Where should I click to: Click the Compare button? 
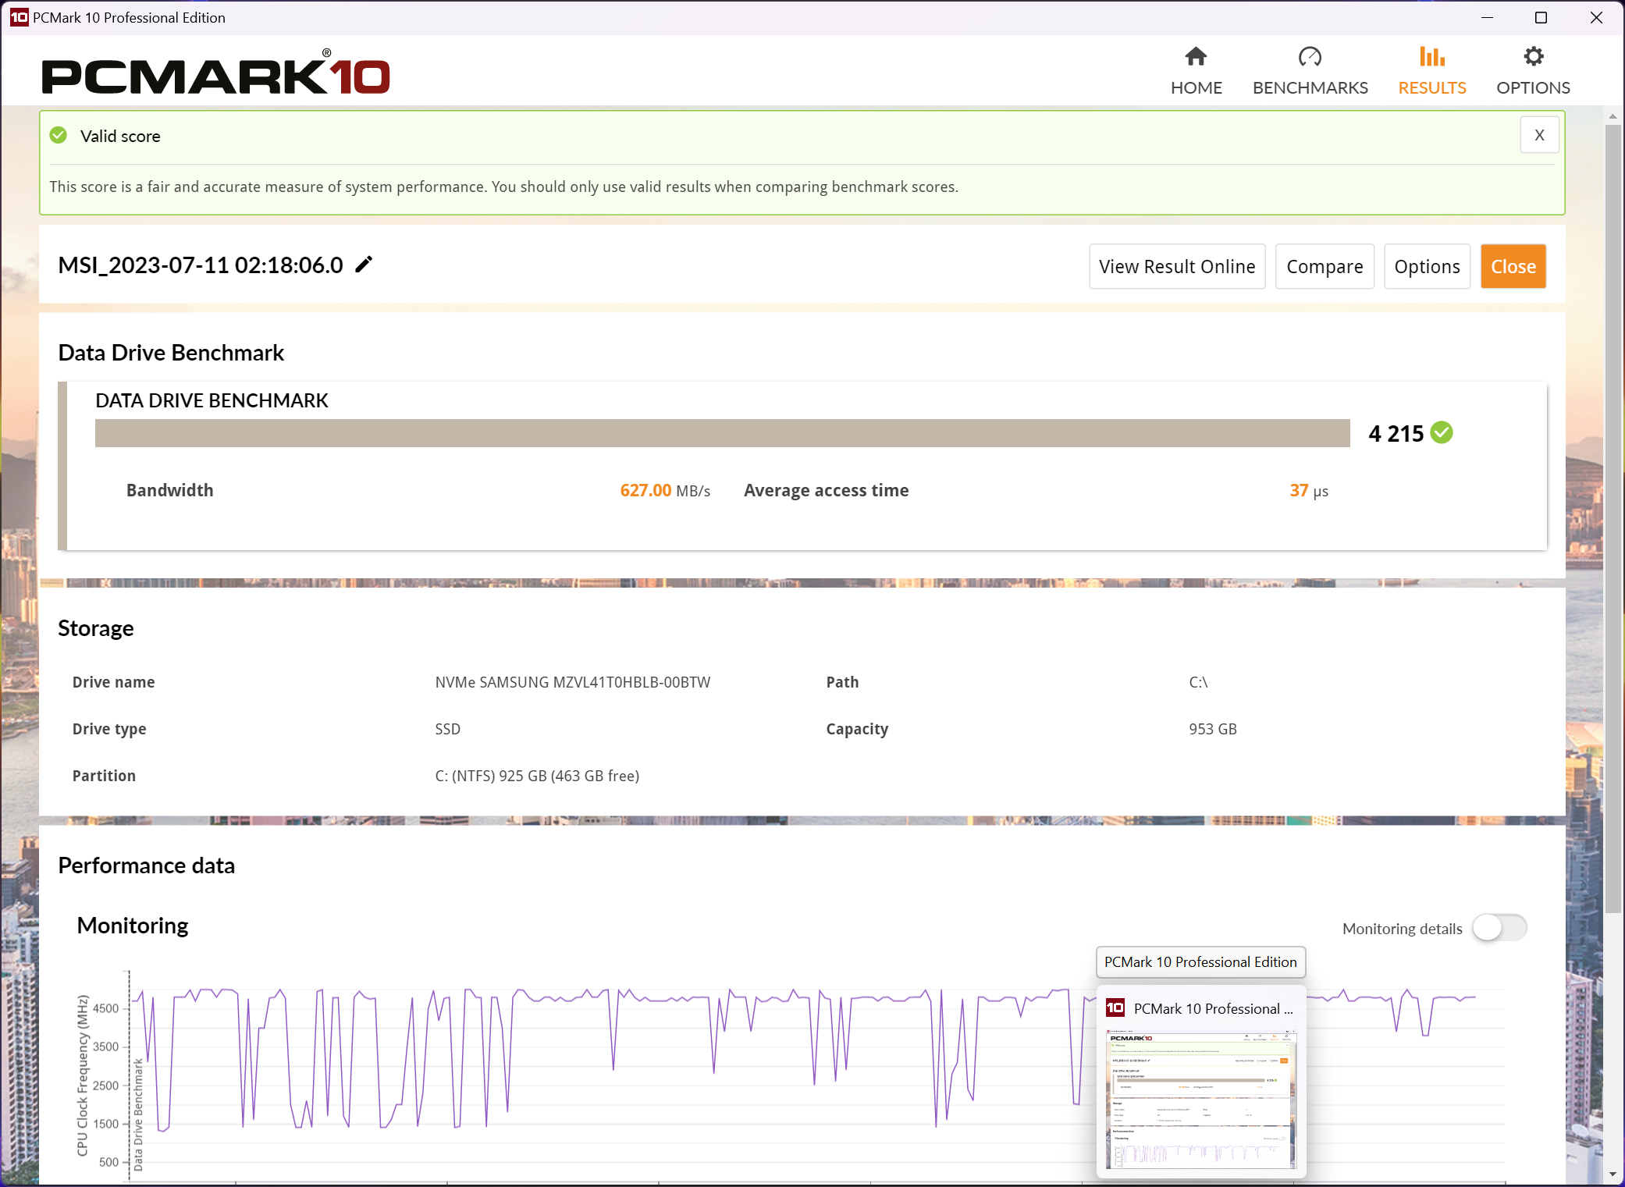(1325, 266)
